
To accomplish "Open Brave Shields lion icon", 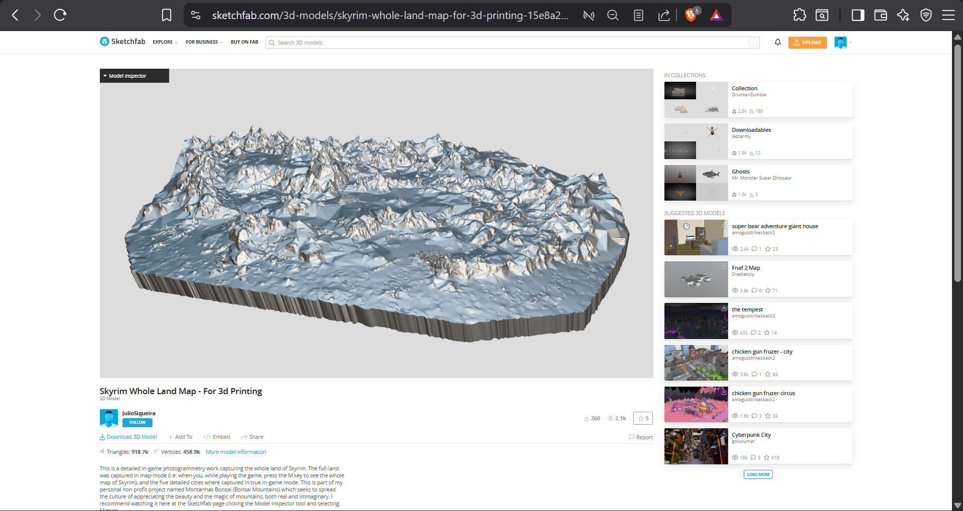I will point(691,15).
